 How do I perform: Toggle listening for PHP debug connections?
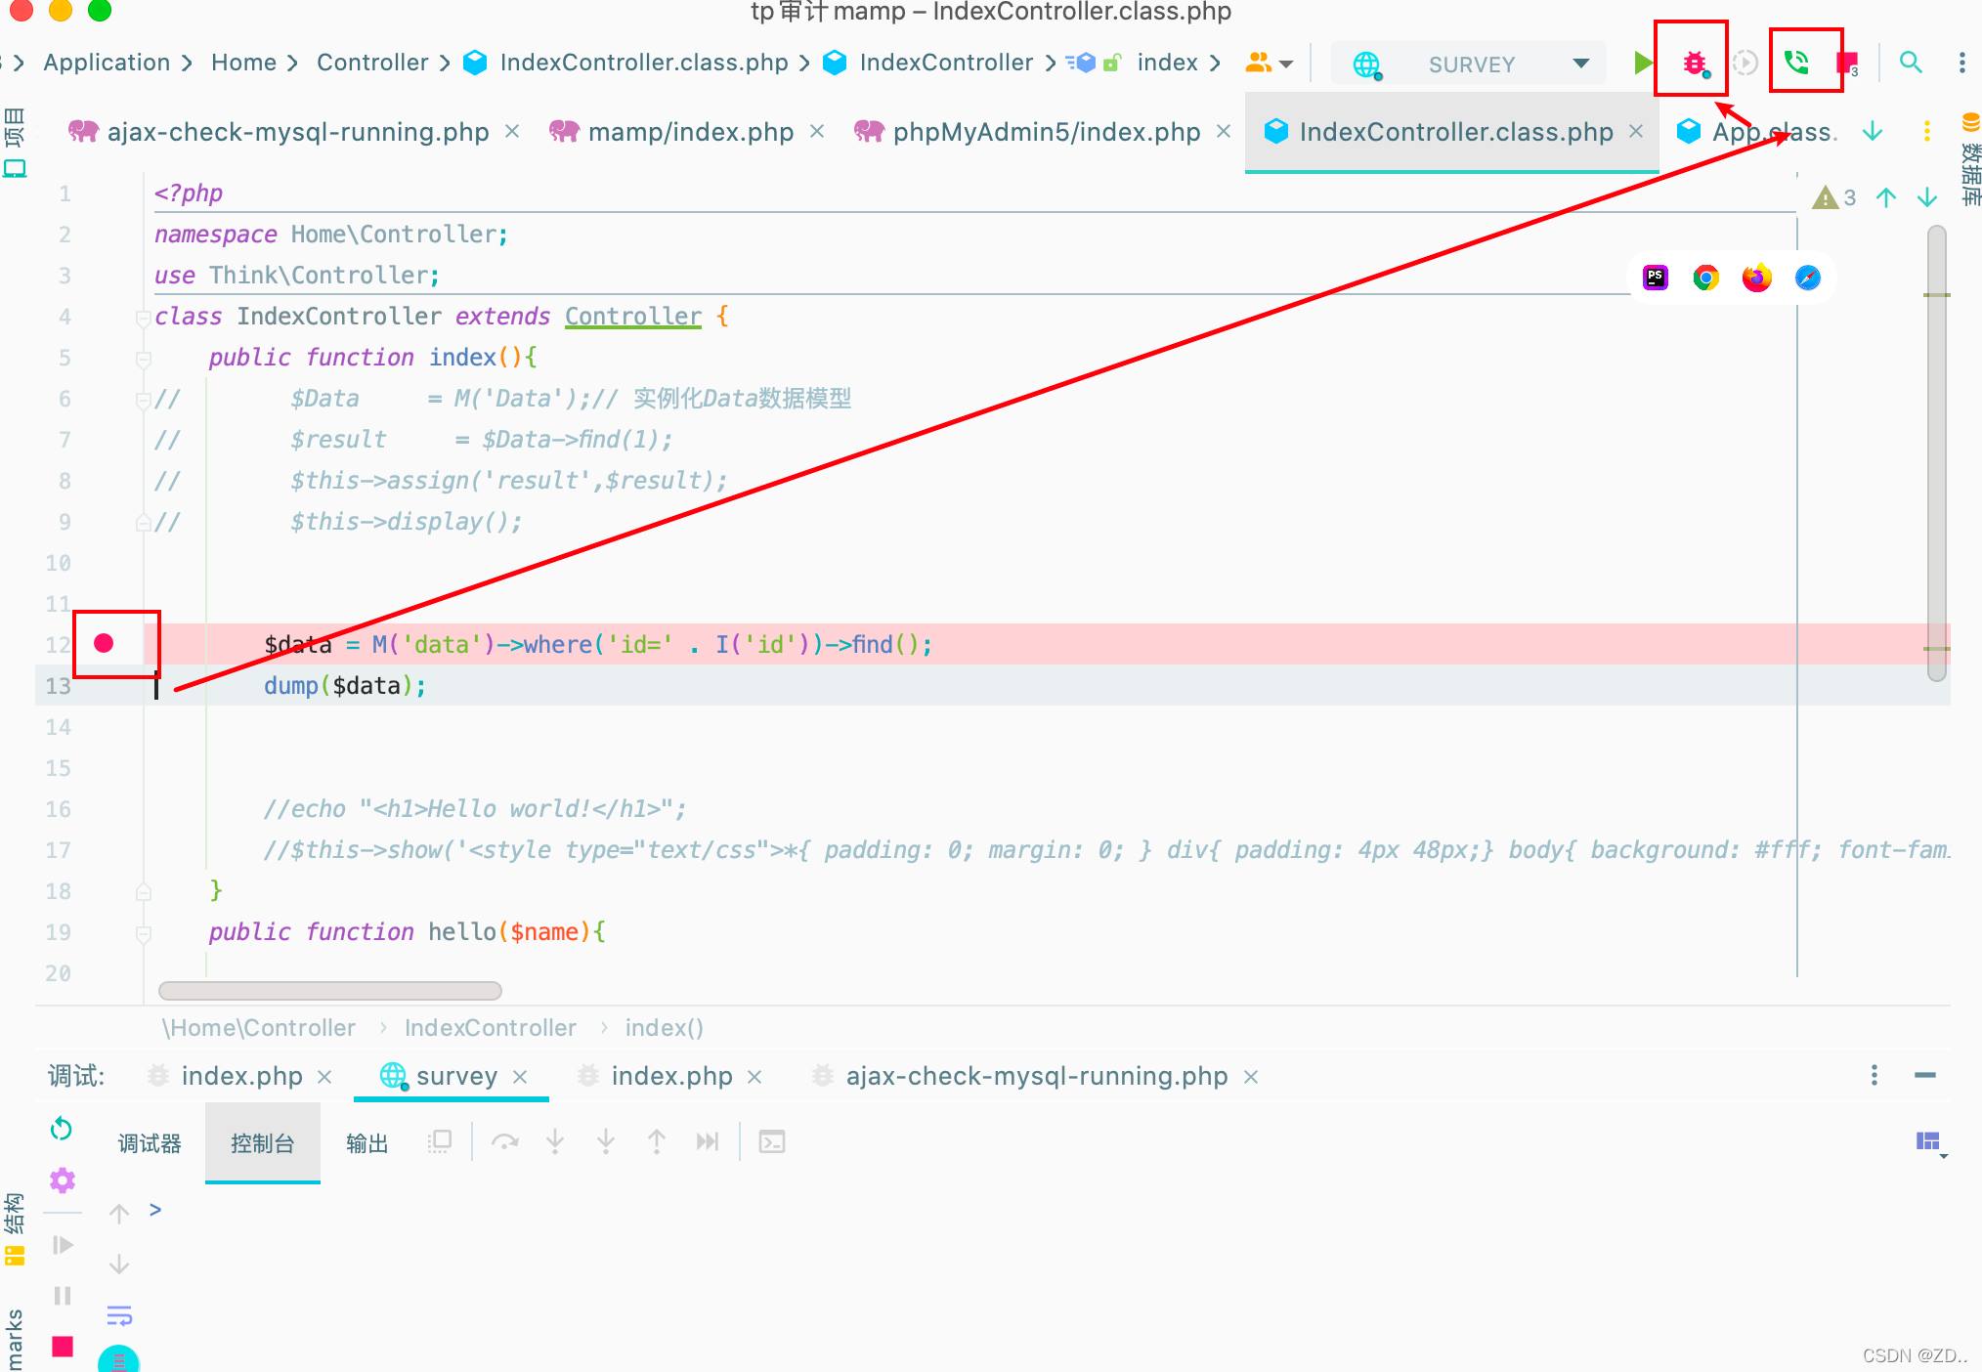(1796, 64)
